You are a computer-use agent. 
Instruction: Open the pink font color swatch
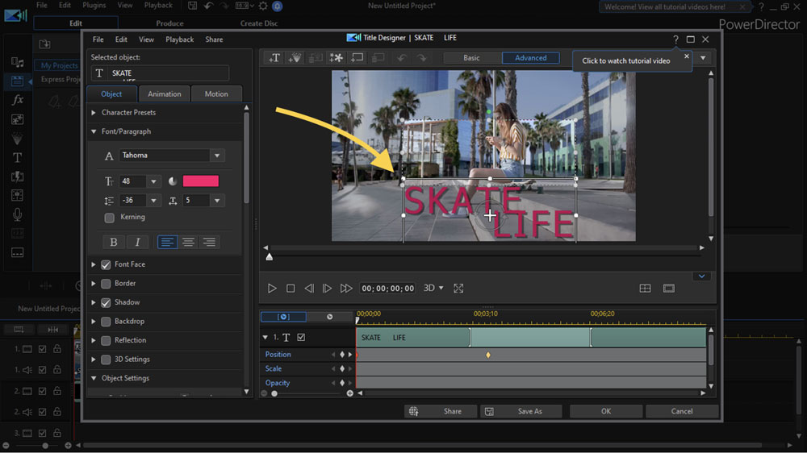pos(201,181)
